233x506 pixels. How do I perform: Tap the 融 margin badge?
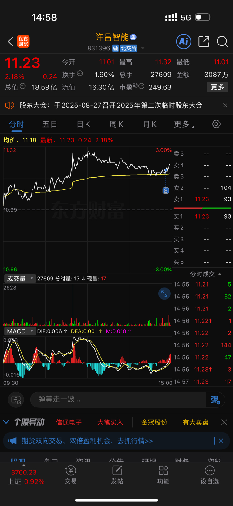[x=115, y=48]
